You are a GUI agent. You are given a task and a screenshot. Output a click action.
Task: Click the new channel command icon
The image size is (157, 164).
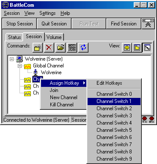[38, 47]
